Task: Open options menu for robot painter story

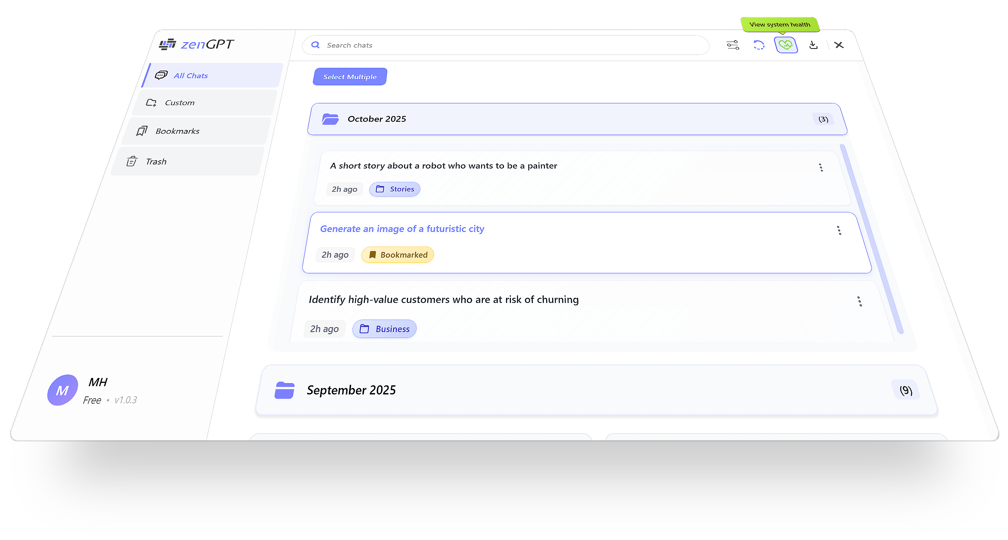Action: pos(821,167)
